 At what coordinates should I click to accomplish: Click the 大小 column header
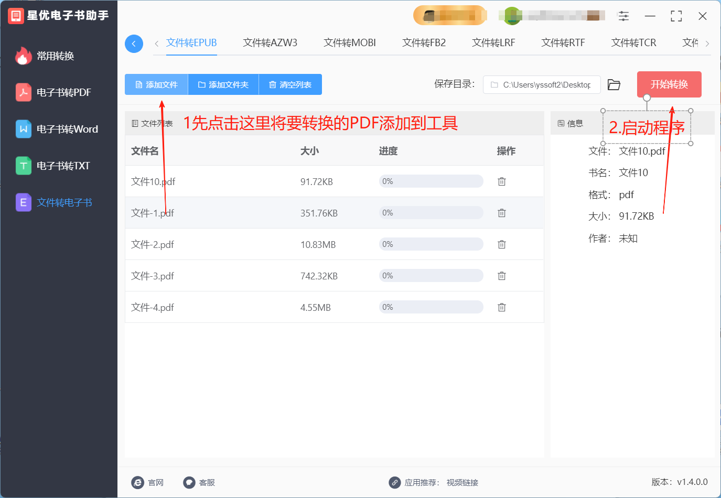[309, 151]
